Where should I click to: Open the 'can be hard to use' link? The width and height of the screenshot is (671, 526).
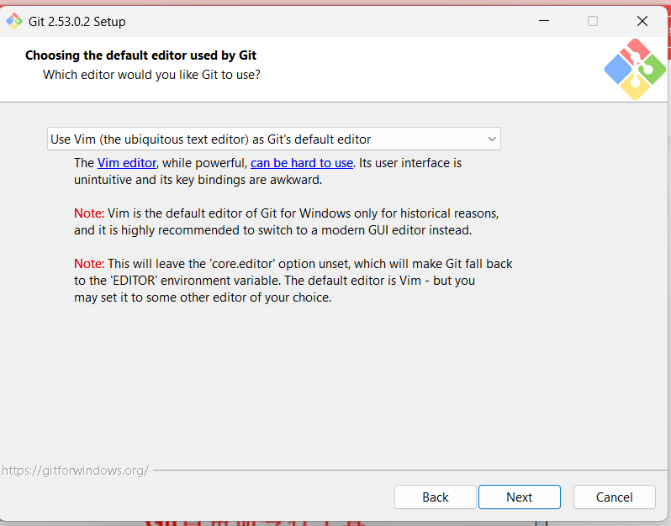[302, 163]
